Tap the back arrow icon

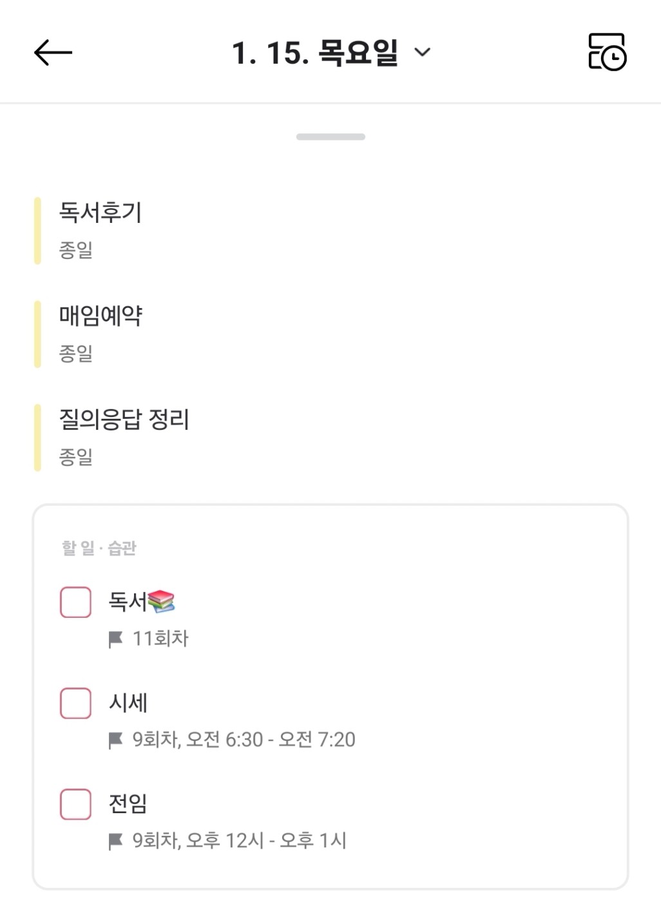coord(53,52)
